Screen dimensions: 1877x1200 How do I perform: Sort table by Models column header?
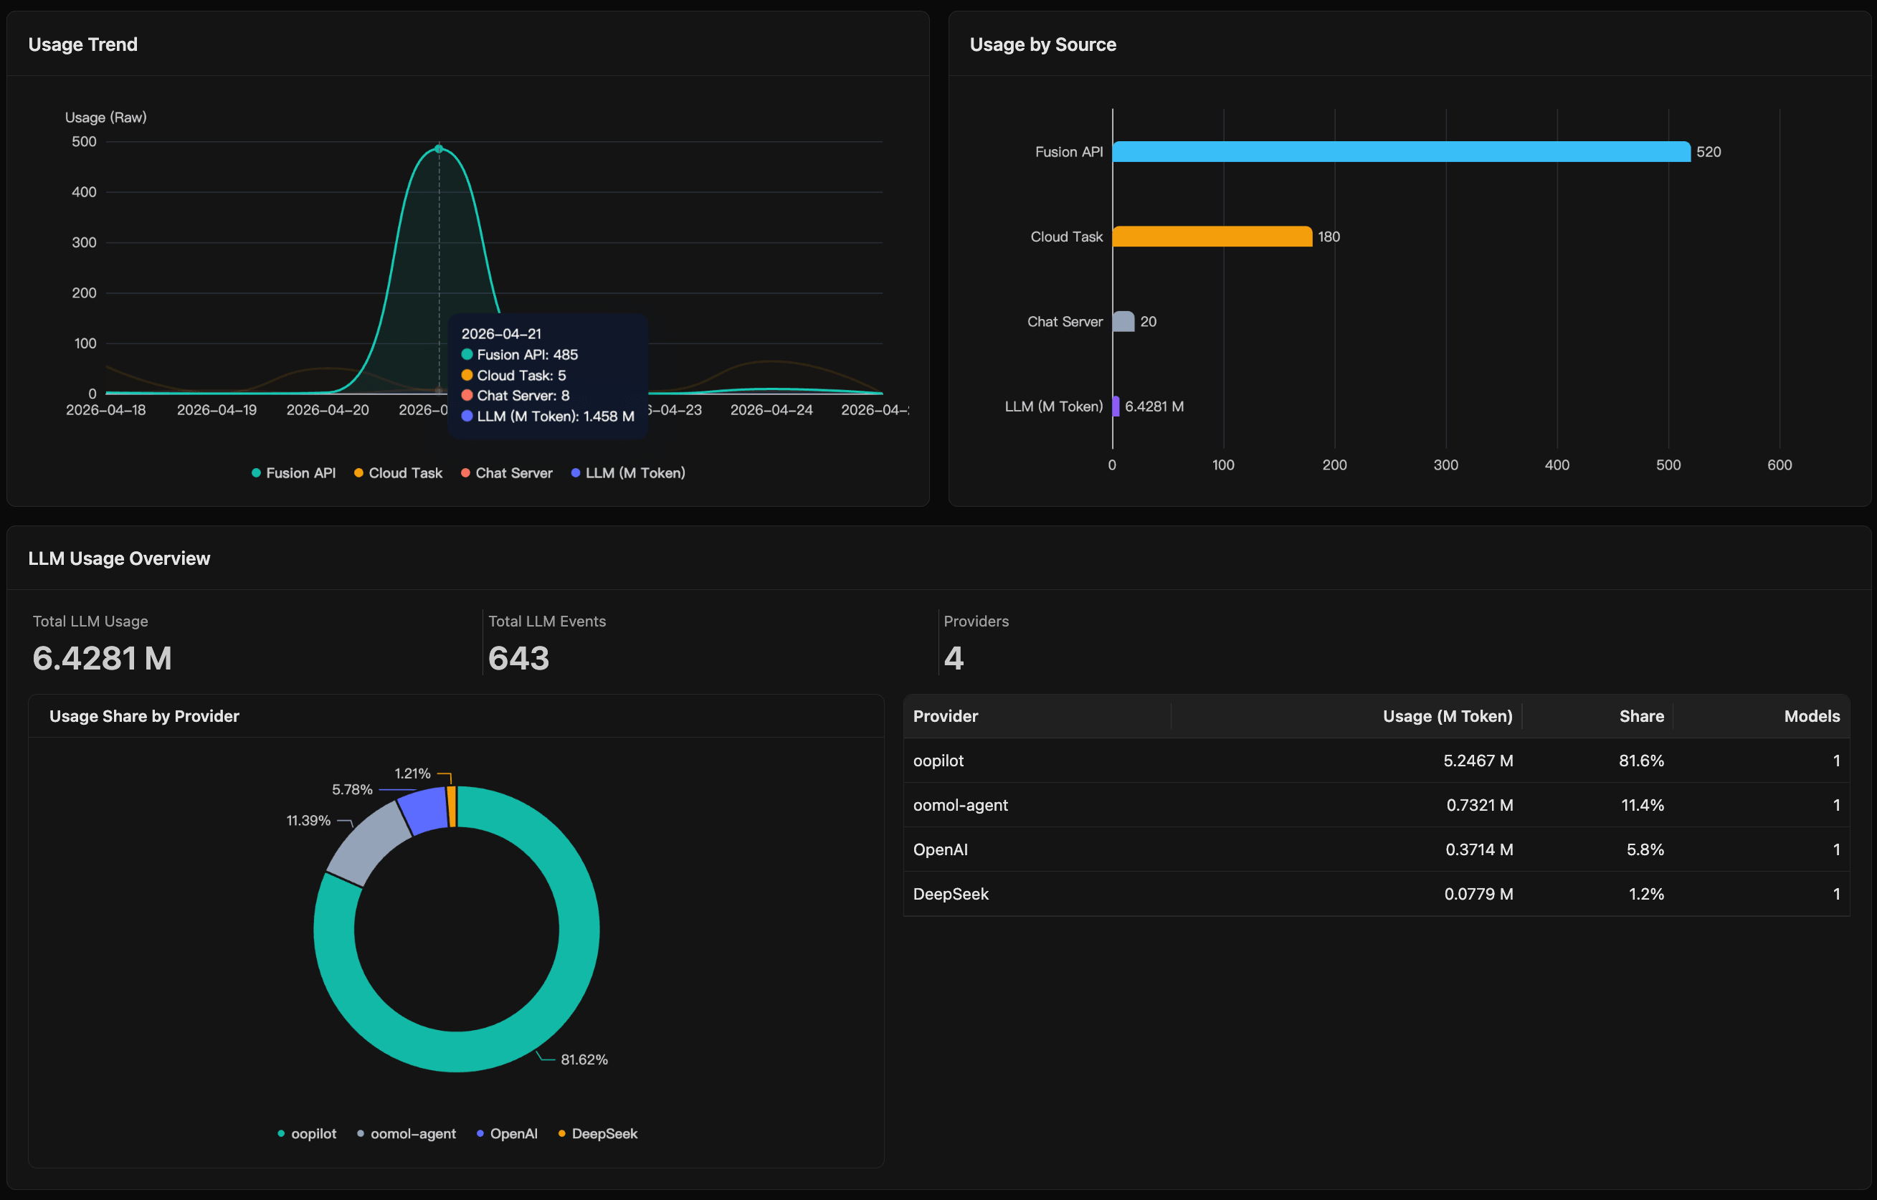(x=1762, y=716)
